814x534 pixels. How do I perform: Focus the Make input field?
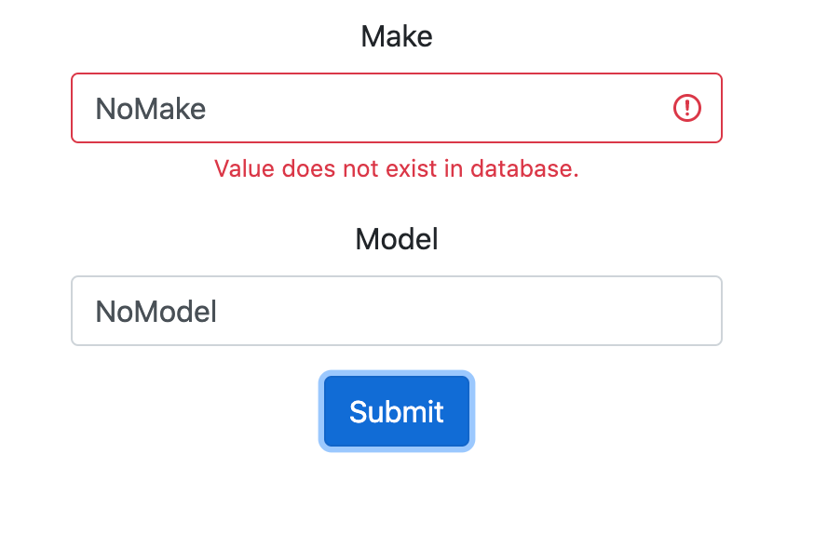coord(397,108)
